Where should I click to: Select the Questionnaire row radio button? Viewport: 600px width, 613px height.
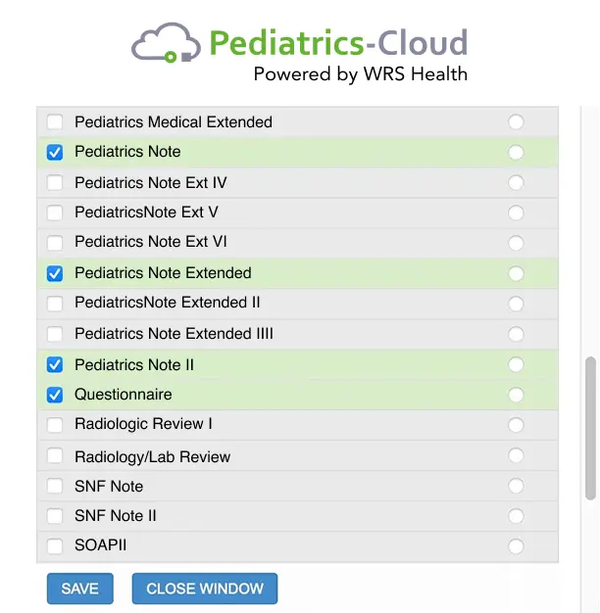coord(516,396)
